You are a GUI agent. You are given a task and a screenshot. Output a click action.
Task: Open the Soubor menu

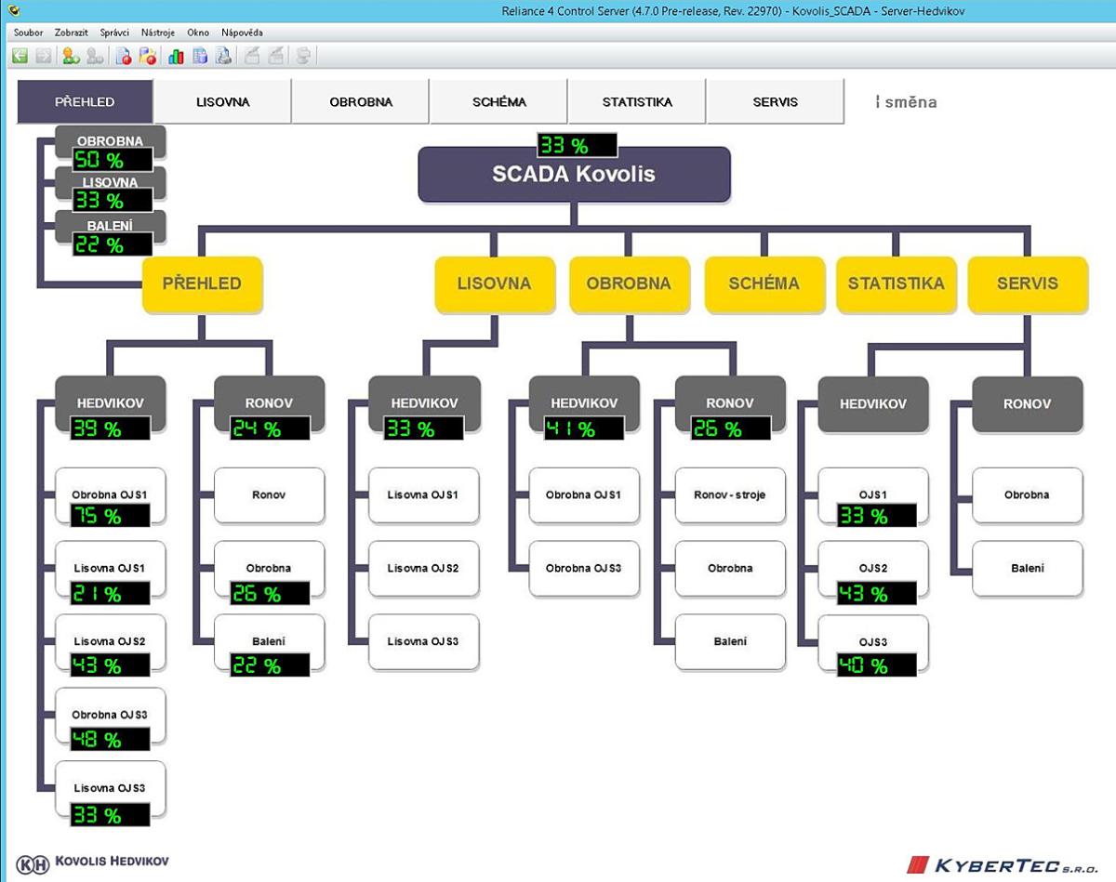(x=28, y=33)
